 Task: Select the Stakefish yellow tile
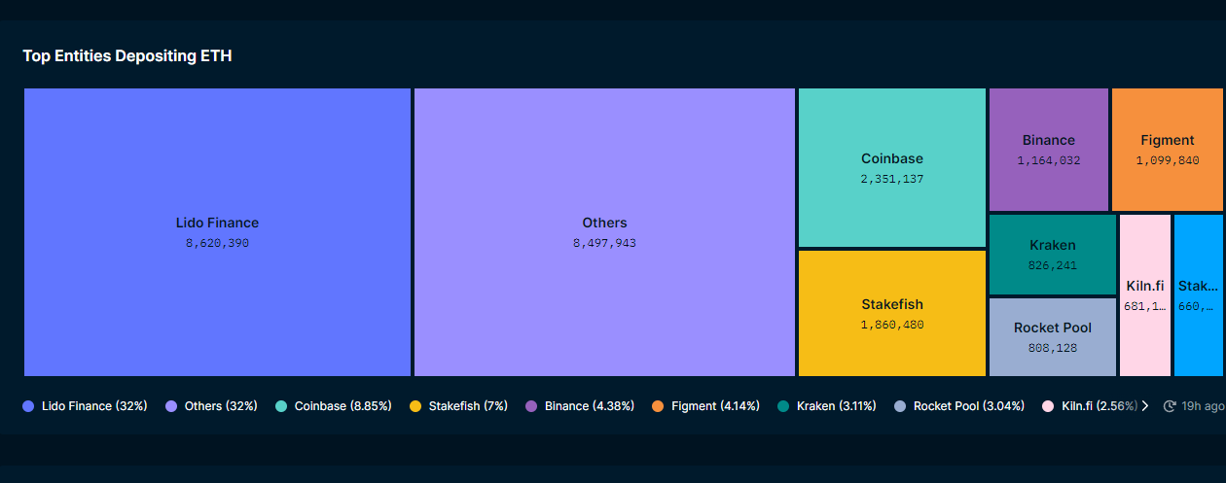pos(892,313)
